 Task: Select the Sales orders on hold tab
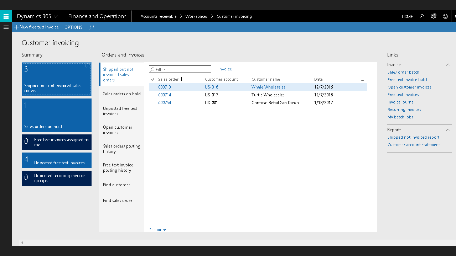point(121,94)
